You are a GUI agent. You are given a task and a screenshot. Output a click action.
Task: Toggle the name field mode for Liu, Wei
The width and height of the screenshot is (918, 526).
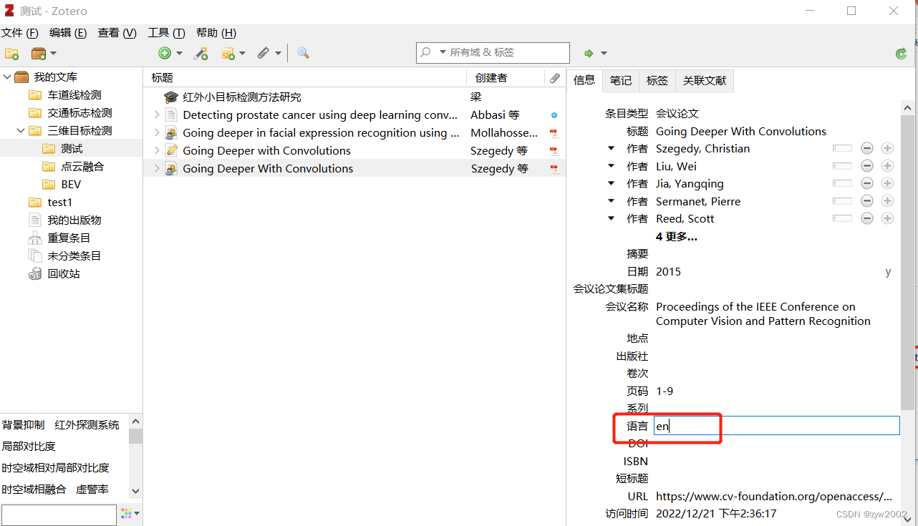tap(843, 166)
